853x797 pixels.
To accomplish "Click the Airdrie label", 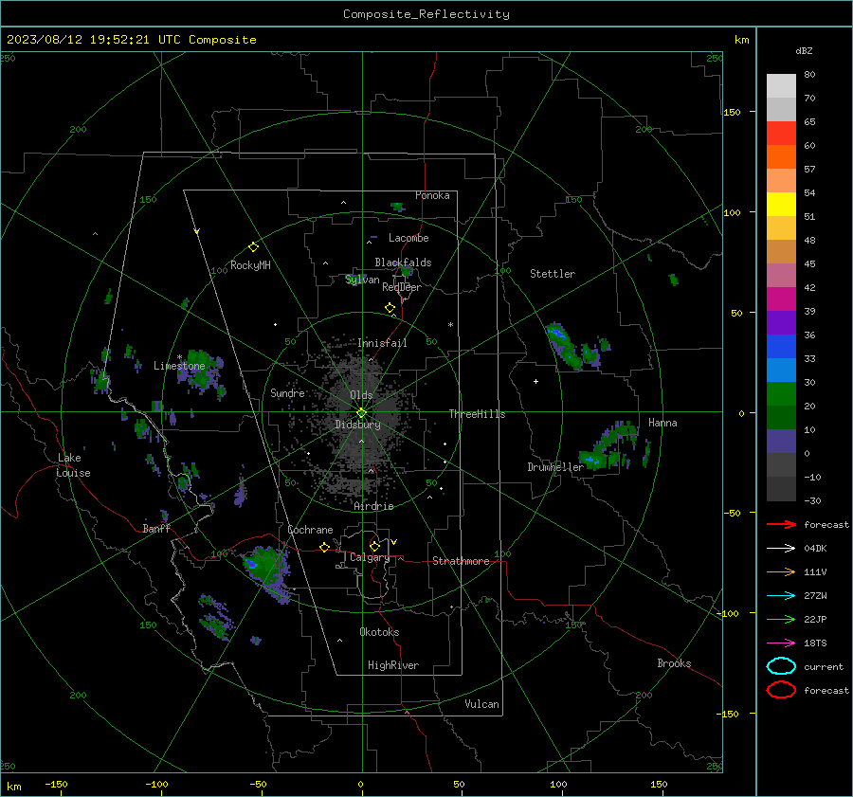I will (x=373, y=506).
